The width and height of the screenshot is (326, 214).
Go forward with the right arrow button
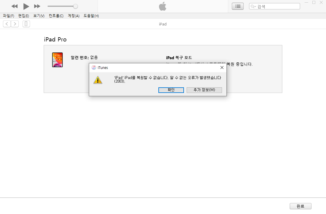tap(15, 24)
